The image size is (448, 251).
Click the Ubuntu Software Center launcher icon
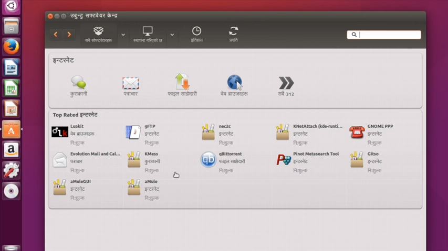click(11, 129)
